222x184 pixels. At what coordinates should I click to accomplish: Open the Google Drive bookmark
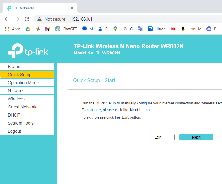(x=28, y=29)
